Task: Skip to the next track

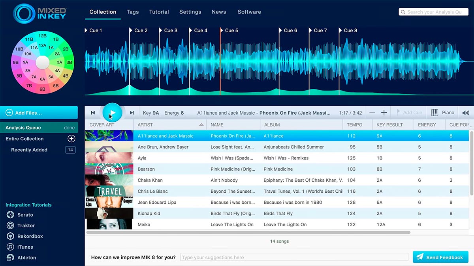Action: coord(132,113)
